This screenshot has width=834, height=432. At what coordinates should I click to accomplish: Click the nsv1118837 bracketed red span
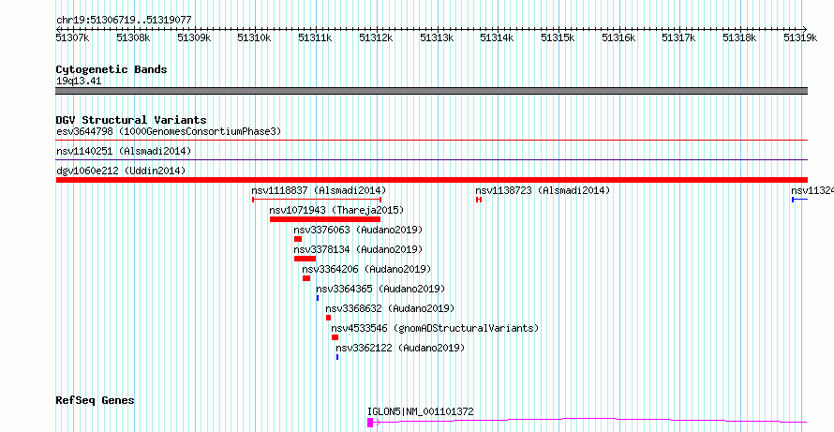317,200
